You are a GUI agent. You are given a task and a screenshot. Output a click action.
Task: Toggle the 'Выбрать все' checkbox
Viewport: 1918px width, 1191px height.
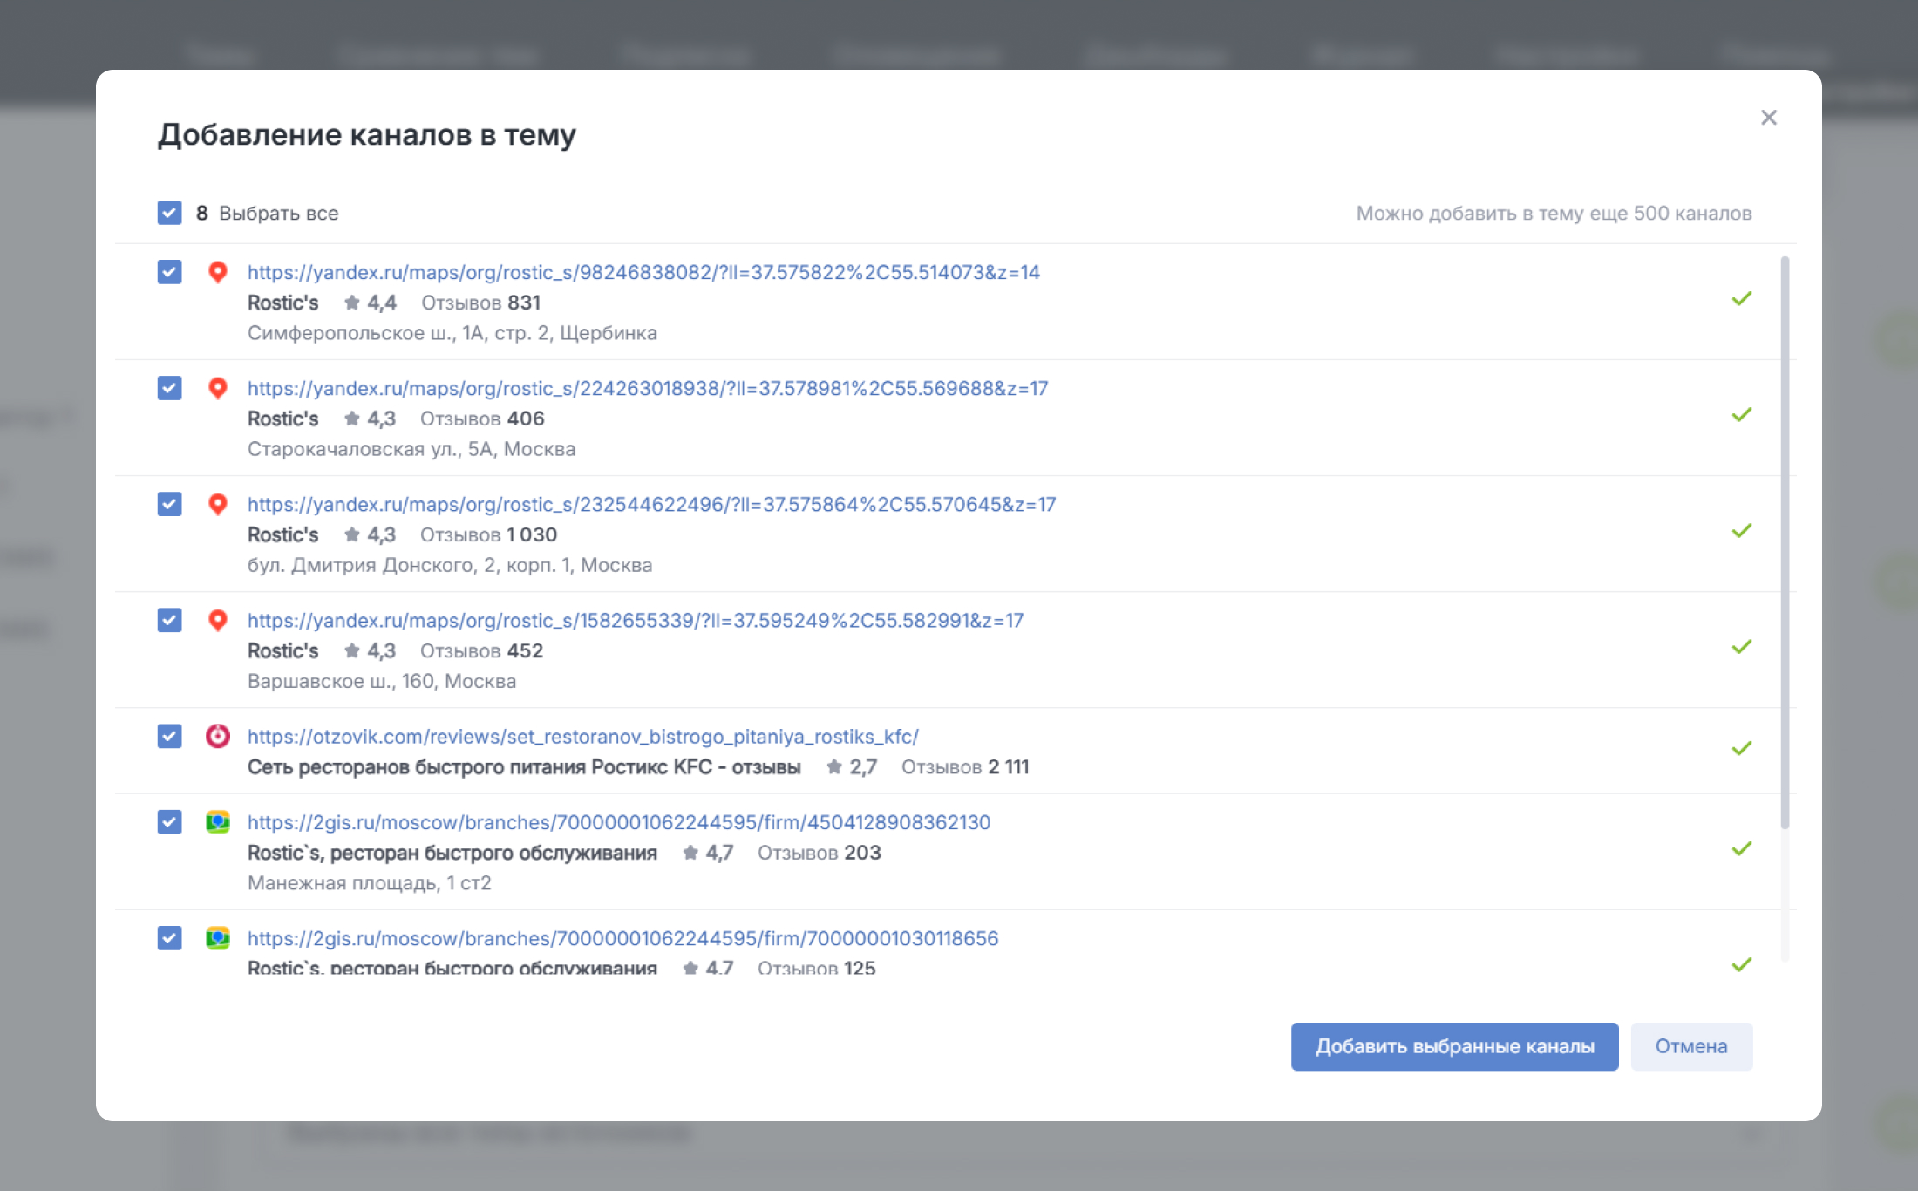pyautogui.click(x=169, y=213)
